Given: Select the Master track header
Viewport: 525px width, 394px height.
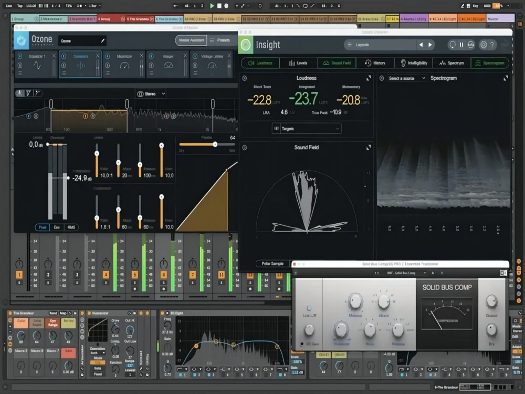Looking at the screenshot, I should (x=500, y=19).
